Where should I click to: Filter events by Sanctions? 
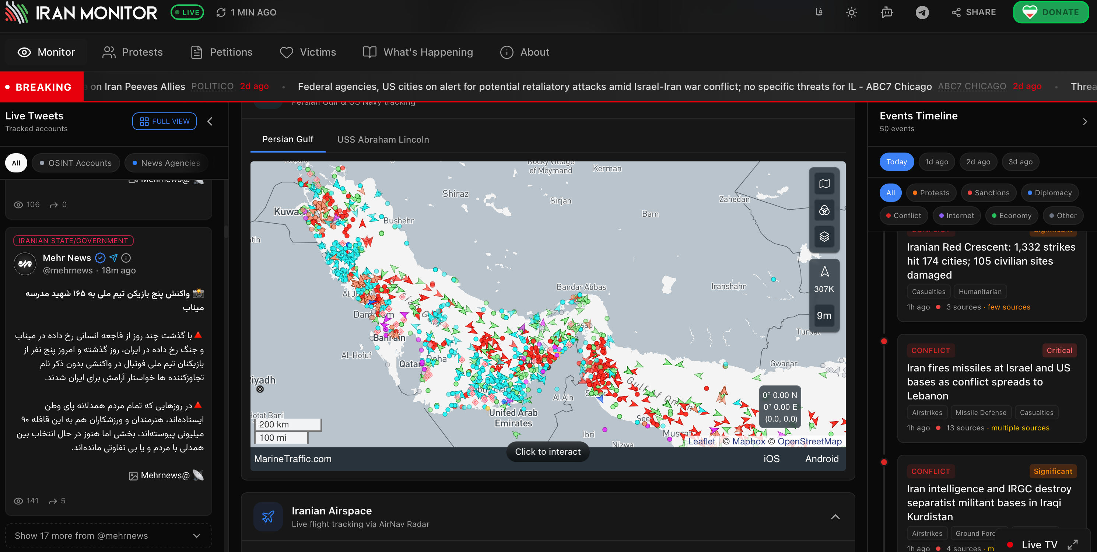tap(988, 192)
